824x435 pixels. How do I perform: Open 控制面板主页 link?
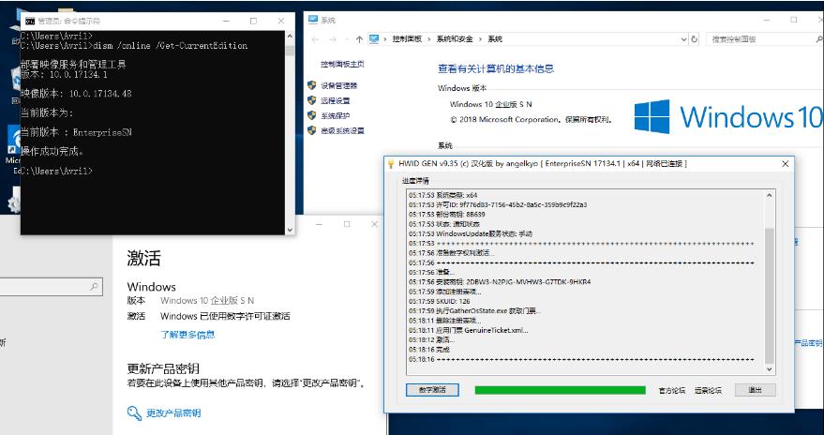pos(342,65)
